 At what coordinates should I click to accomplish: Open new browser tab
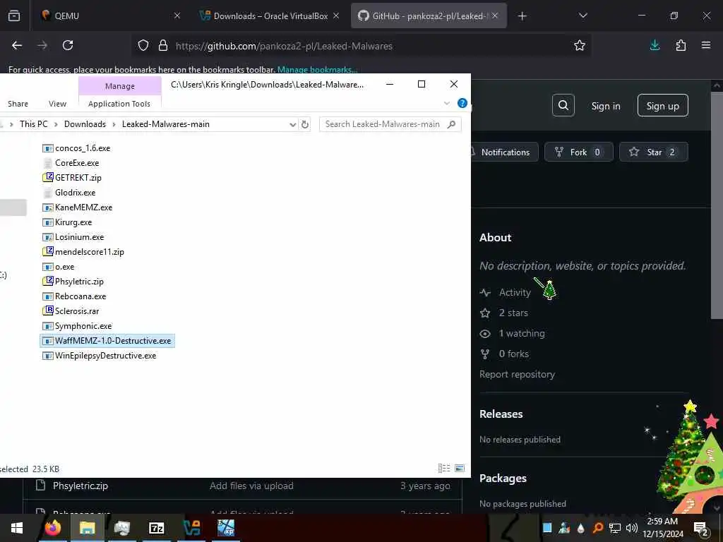point(522,16)
